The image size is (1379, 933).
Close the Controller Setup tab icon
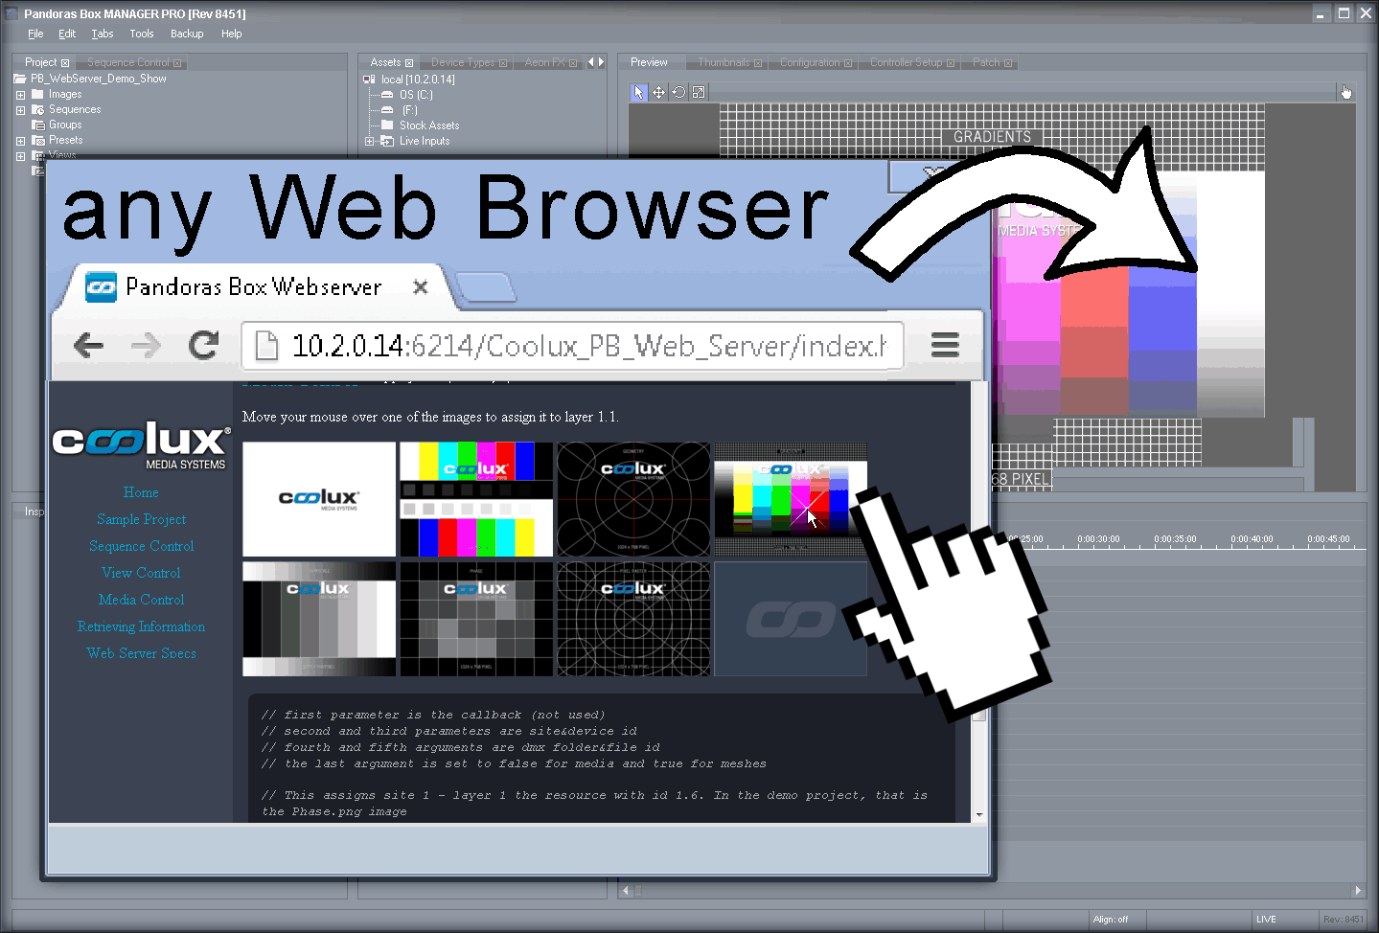[951, 63]
